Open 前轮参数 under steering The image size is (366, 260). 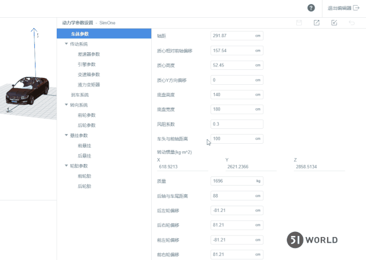(x=86, y=115)
